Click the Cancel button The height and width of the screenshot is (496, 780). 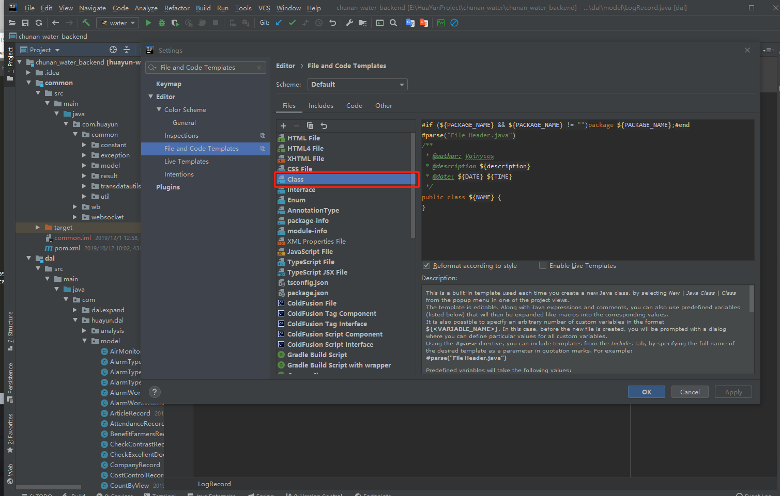click(x=690, y=392)
